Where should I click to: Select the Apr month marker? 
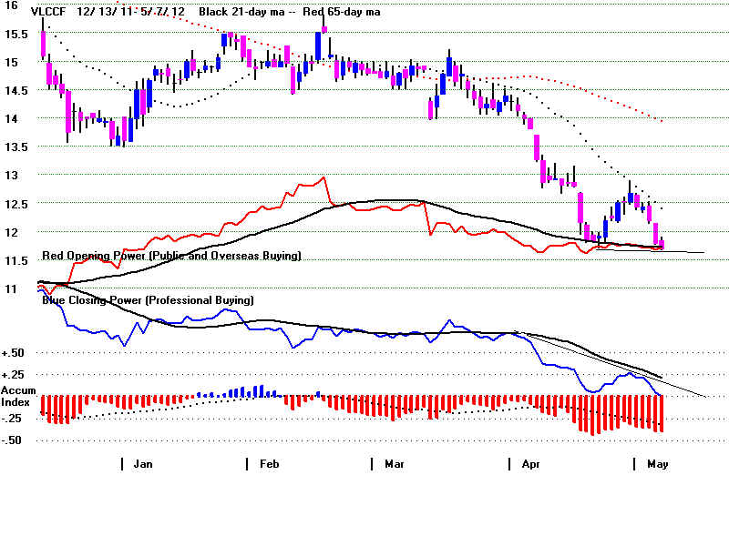[x=530, y=464]
